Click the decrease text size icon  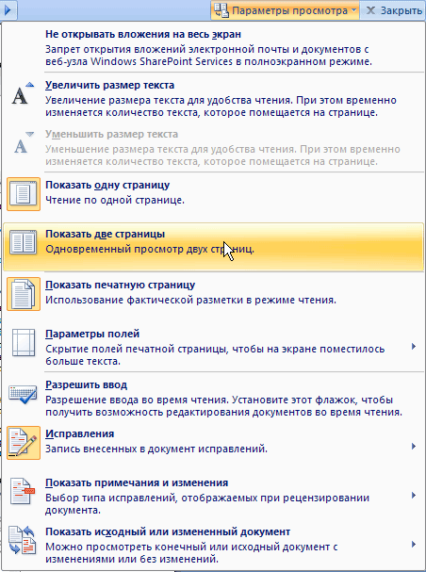pyautogui.click(x=23, y=142)
